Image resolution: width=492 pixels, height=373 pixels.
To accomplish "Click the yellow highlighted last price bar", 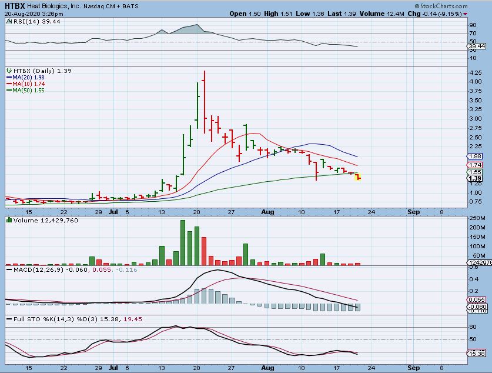I will [358, 178].
